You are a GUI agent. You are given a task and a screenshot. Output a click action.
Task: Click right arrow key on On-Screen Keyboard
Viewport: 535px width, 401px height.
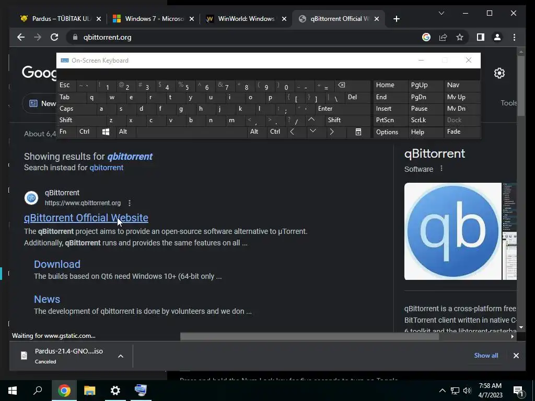[331, 132]
